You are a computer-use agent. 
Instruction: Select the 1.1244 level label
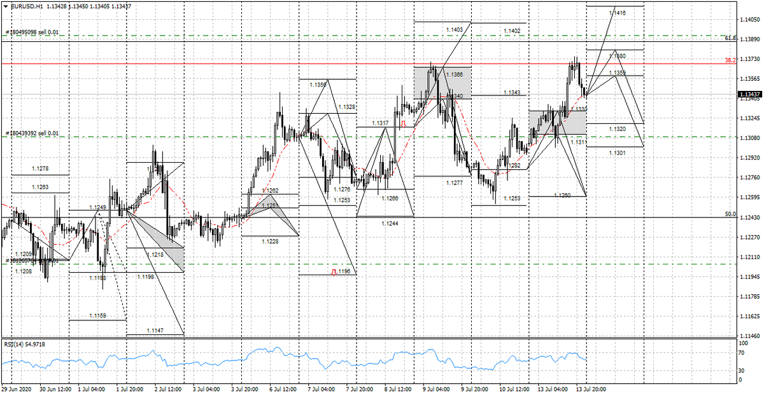point(390,223)
